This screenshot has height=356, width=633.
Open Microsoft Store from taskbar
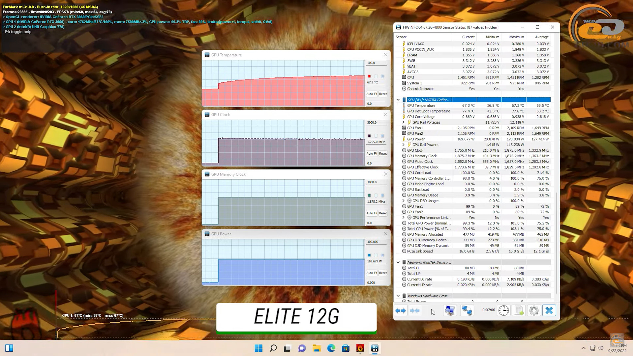[x=346, y=348]
